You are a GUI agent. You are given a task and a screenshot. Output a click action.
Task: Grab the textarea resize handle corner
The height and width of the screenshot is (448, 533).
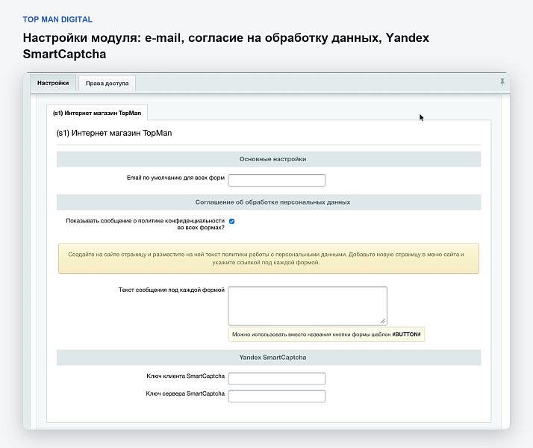tap(383, 321)
